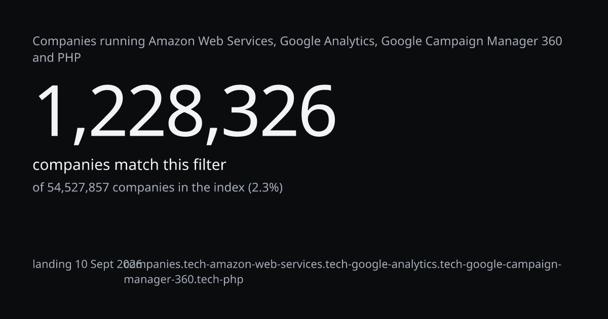The height and width of the screenshot is (319, 608).
Task: Click "Google Campaign Manager 360" in heading
Action: coord(471,42)
